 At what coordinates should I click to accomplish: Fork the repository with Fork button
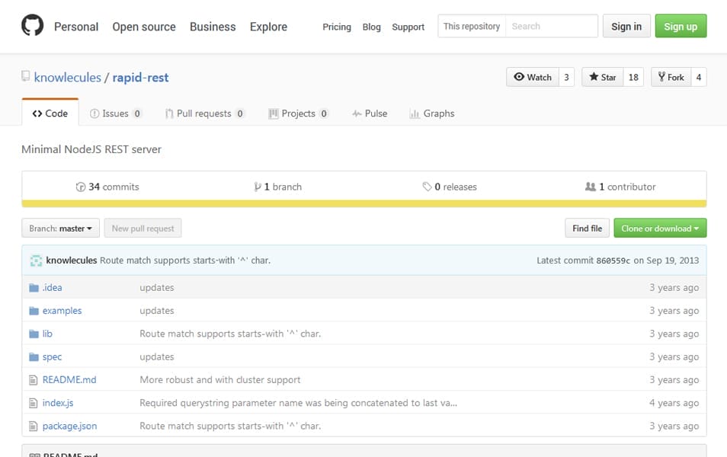pos(670,77)
